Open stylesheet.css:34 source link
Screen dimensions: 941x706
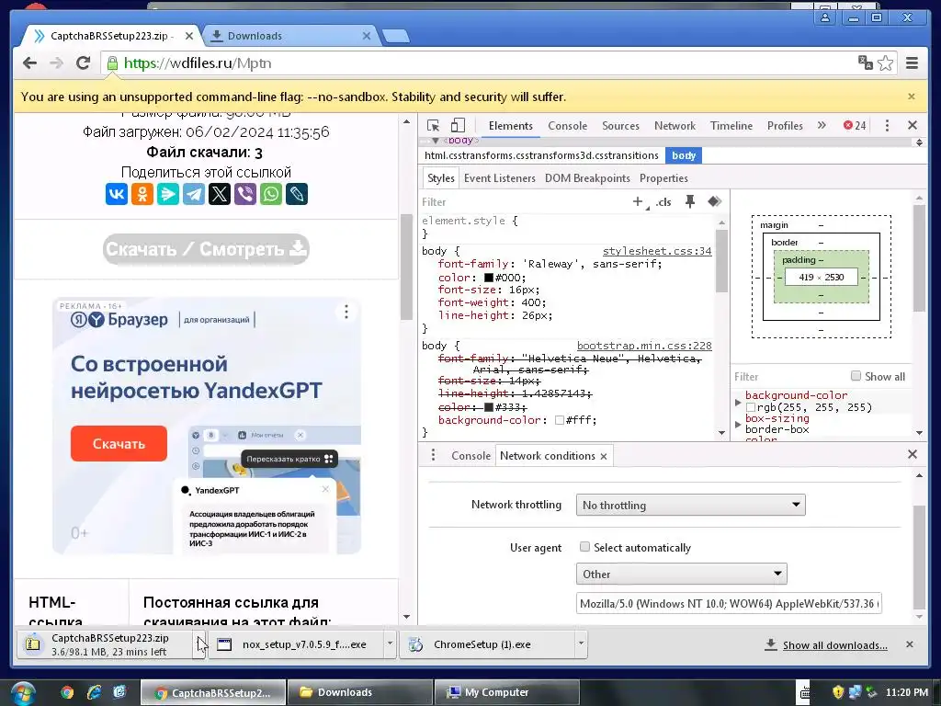[x=656, y=251]
